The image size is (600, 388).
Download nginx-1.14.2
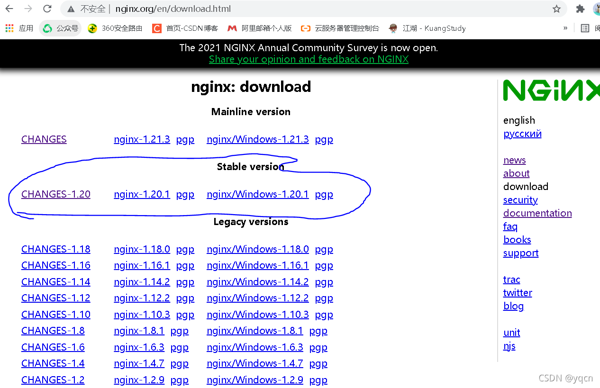click(x=142, y=282)
